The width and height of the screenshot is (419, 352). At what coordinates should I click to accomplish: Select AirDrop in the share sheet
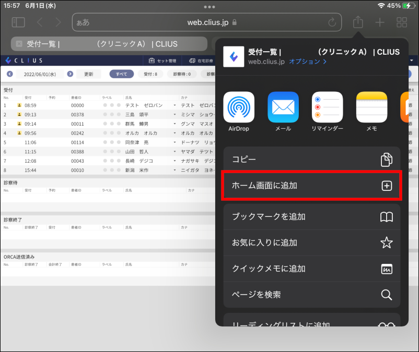[x=239, y=107]
